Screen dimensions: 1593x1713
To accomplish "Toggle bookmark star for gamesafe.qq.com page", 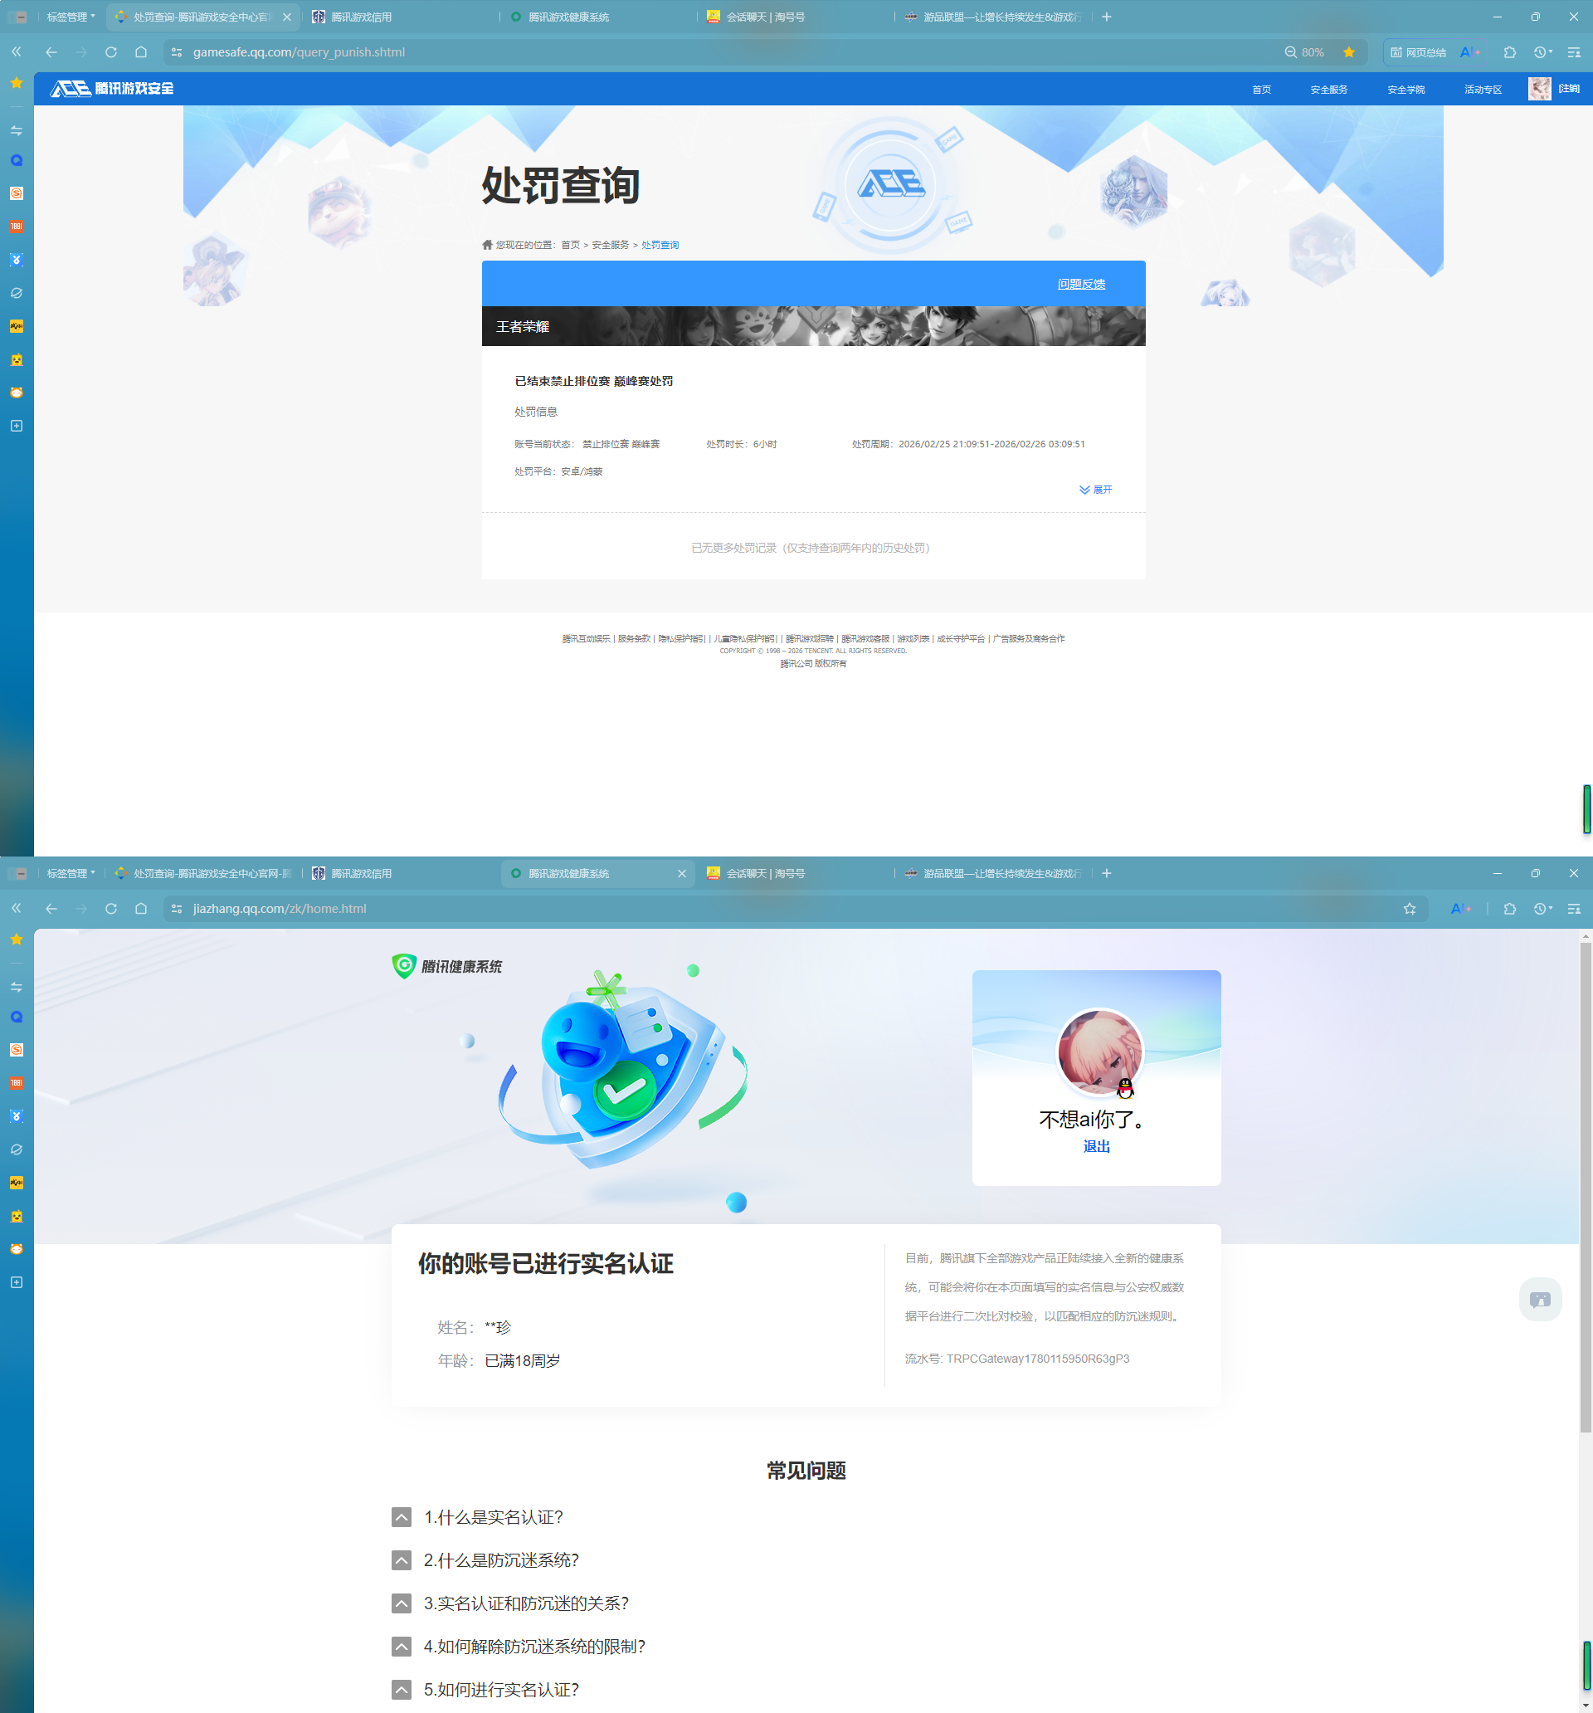I will 1348,52.
